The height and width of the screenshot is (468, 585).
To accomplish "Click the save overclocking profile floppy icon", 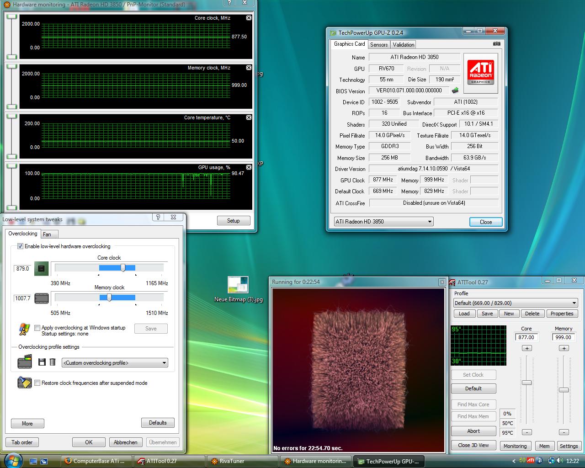I will click(x=42, y=362).
